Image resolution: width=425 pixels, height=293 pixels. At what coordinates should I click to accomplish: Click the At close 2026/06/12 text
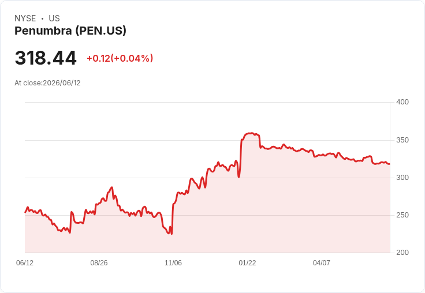[47, 83]
